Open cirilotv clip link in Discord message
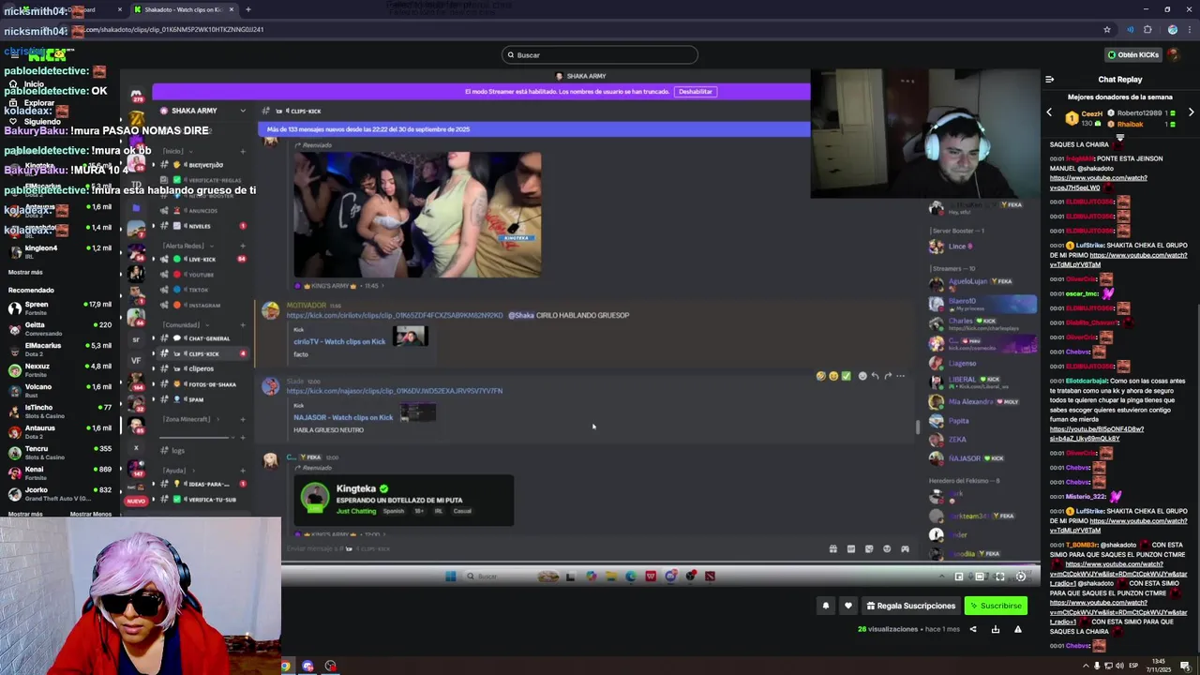This screenshot has width=1200, height=675. point(395,315)
